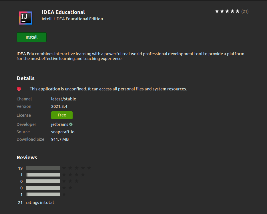The image size is (267, 214).
Task: Click the IntelliJ IDEA app icon
Action: pos(26,18)
